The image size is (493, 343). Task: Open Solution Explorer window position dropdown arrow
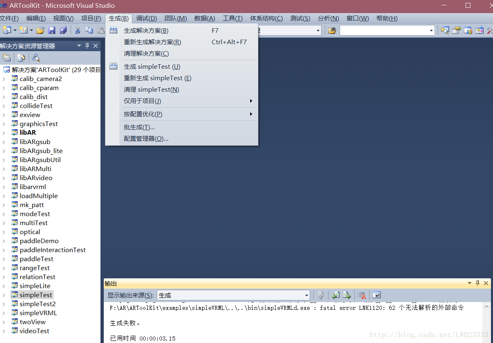click(79, 46)
